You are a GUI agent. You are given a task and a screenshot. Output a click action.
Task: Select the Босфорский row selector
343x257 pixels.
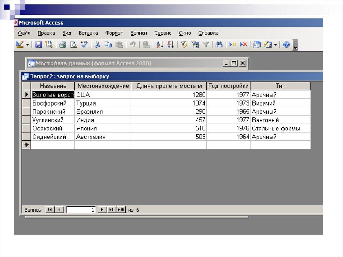[x=26, y=103]
